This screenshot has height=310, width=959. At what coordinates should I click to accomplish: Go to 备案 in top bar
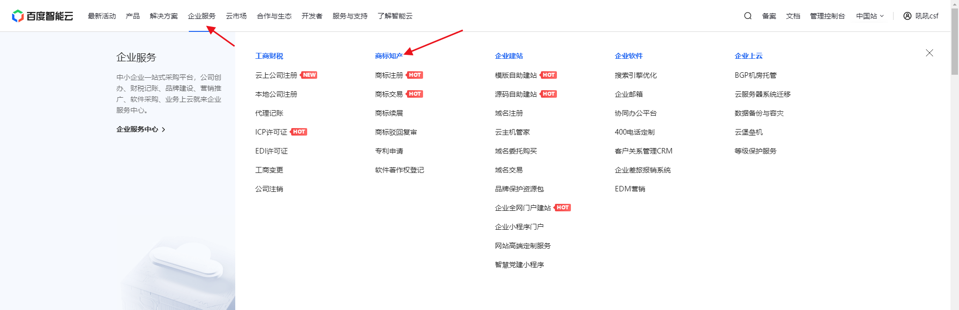point(769,16)
